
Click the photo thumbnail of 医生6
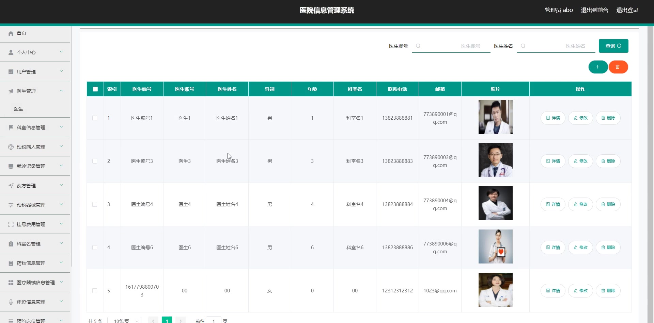[496, 247]
